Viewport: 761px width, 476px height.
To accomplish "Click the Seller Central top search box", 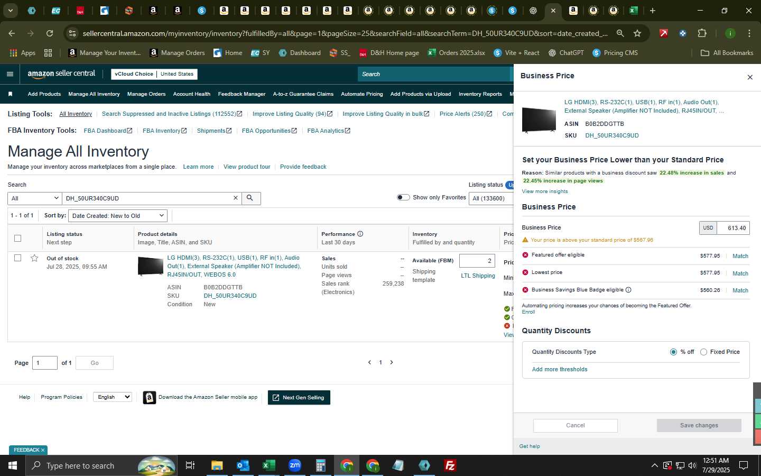I will click(x=434, y=74).
